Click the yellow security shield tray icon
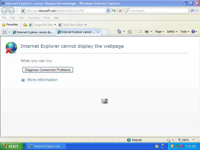This screenshot has height=150, width=200. click(172, 146)
